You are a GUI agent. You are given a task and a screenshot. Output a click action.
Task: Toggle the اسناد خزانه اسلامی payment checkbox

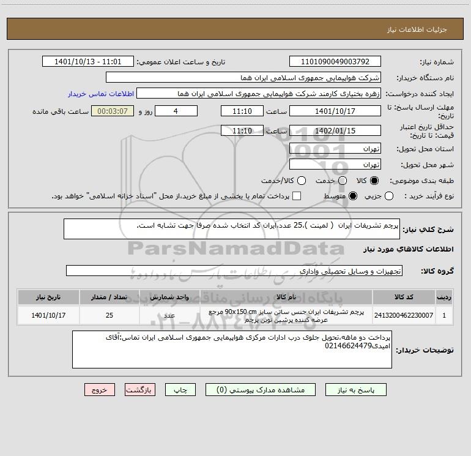(x=297, y=196)
